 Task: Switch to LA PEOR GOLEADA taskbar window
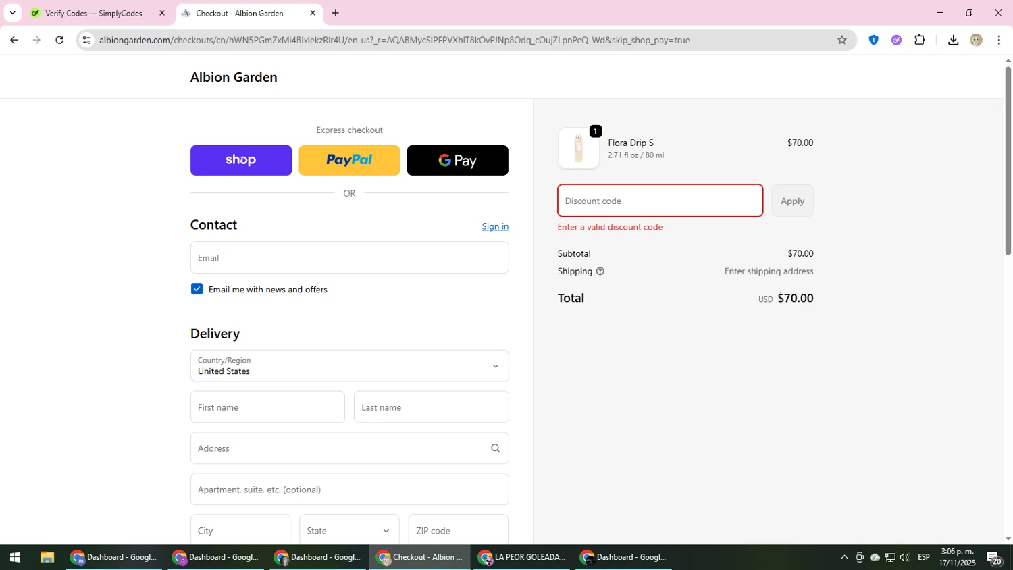[522, 557]
